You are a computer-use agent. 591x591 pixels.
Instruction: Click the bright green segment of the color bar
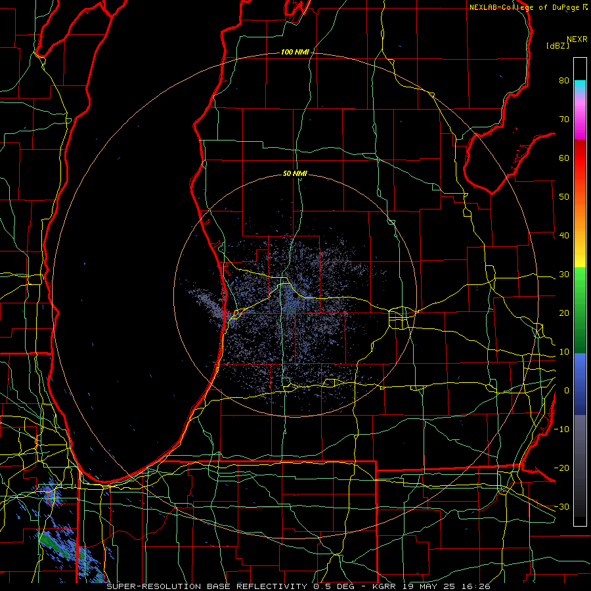pyautogui.click(x=580, y=281)
